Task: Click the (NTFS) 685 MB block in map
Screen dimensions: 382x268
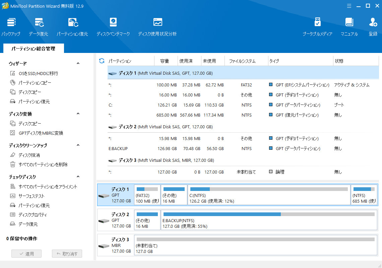Action: [364, 195]
